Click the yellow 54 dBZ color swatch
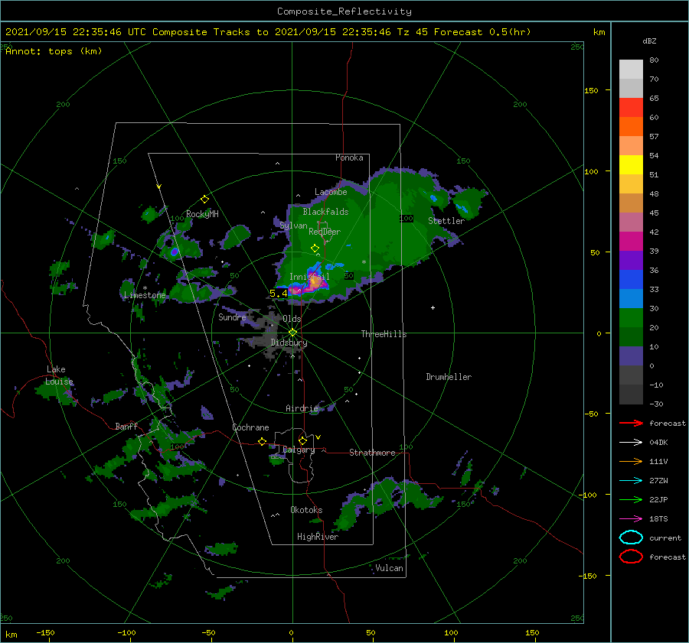Screen dimensions: 689x643 pos(631,164)
